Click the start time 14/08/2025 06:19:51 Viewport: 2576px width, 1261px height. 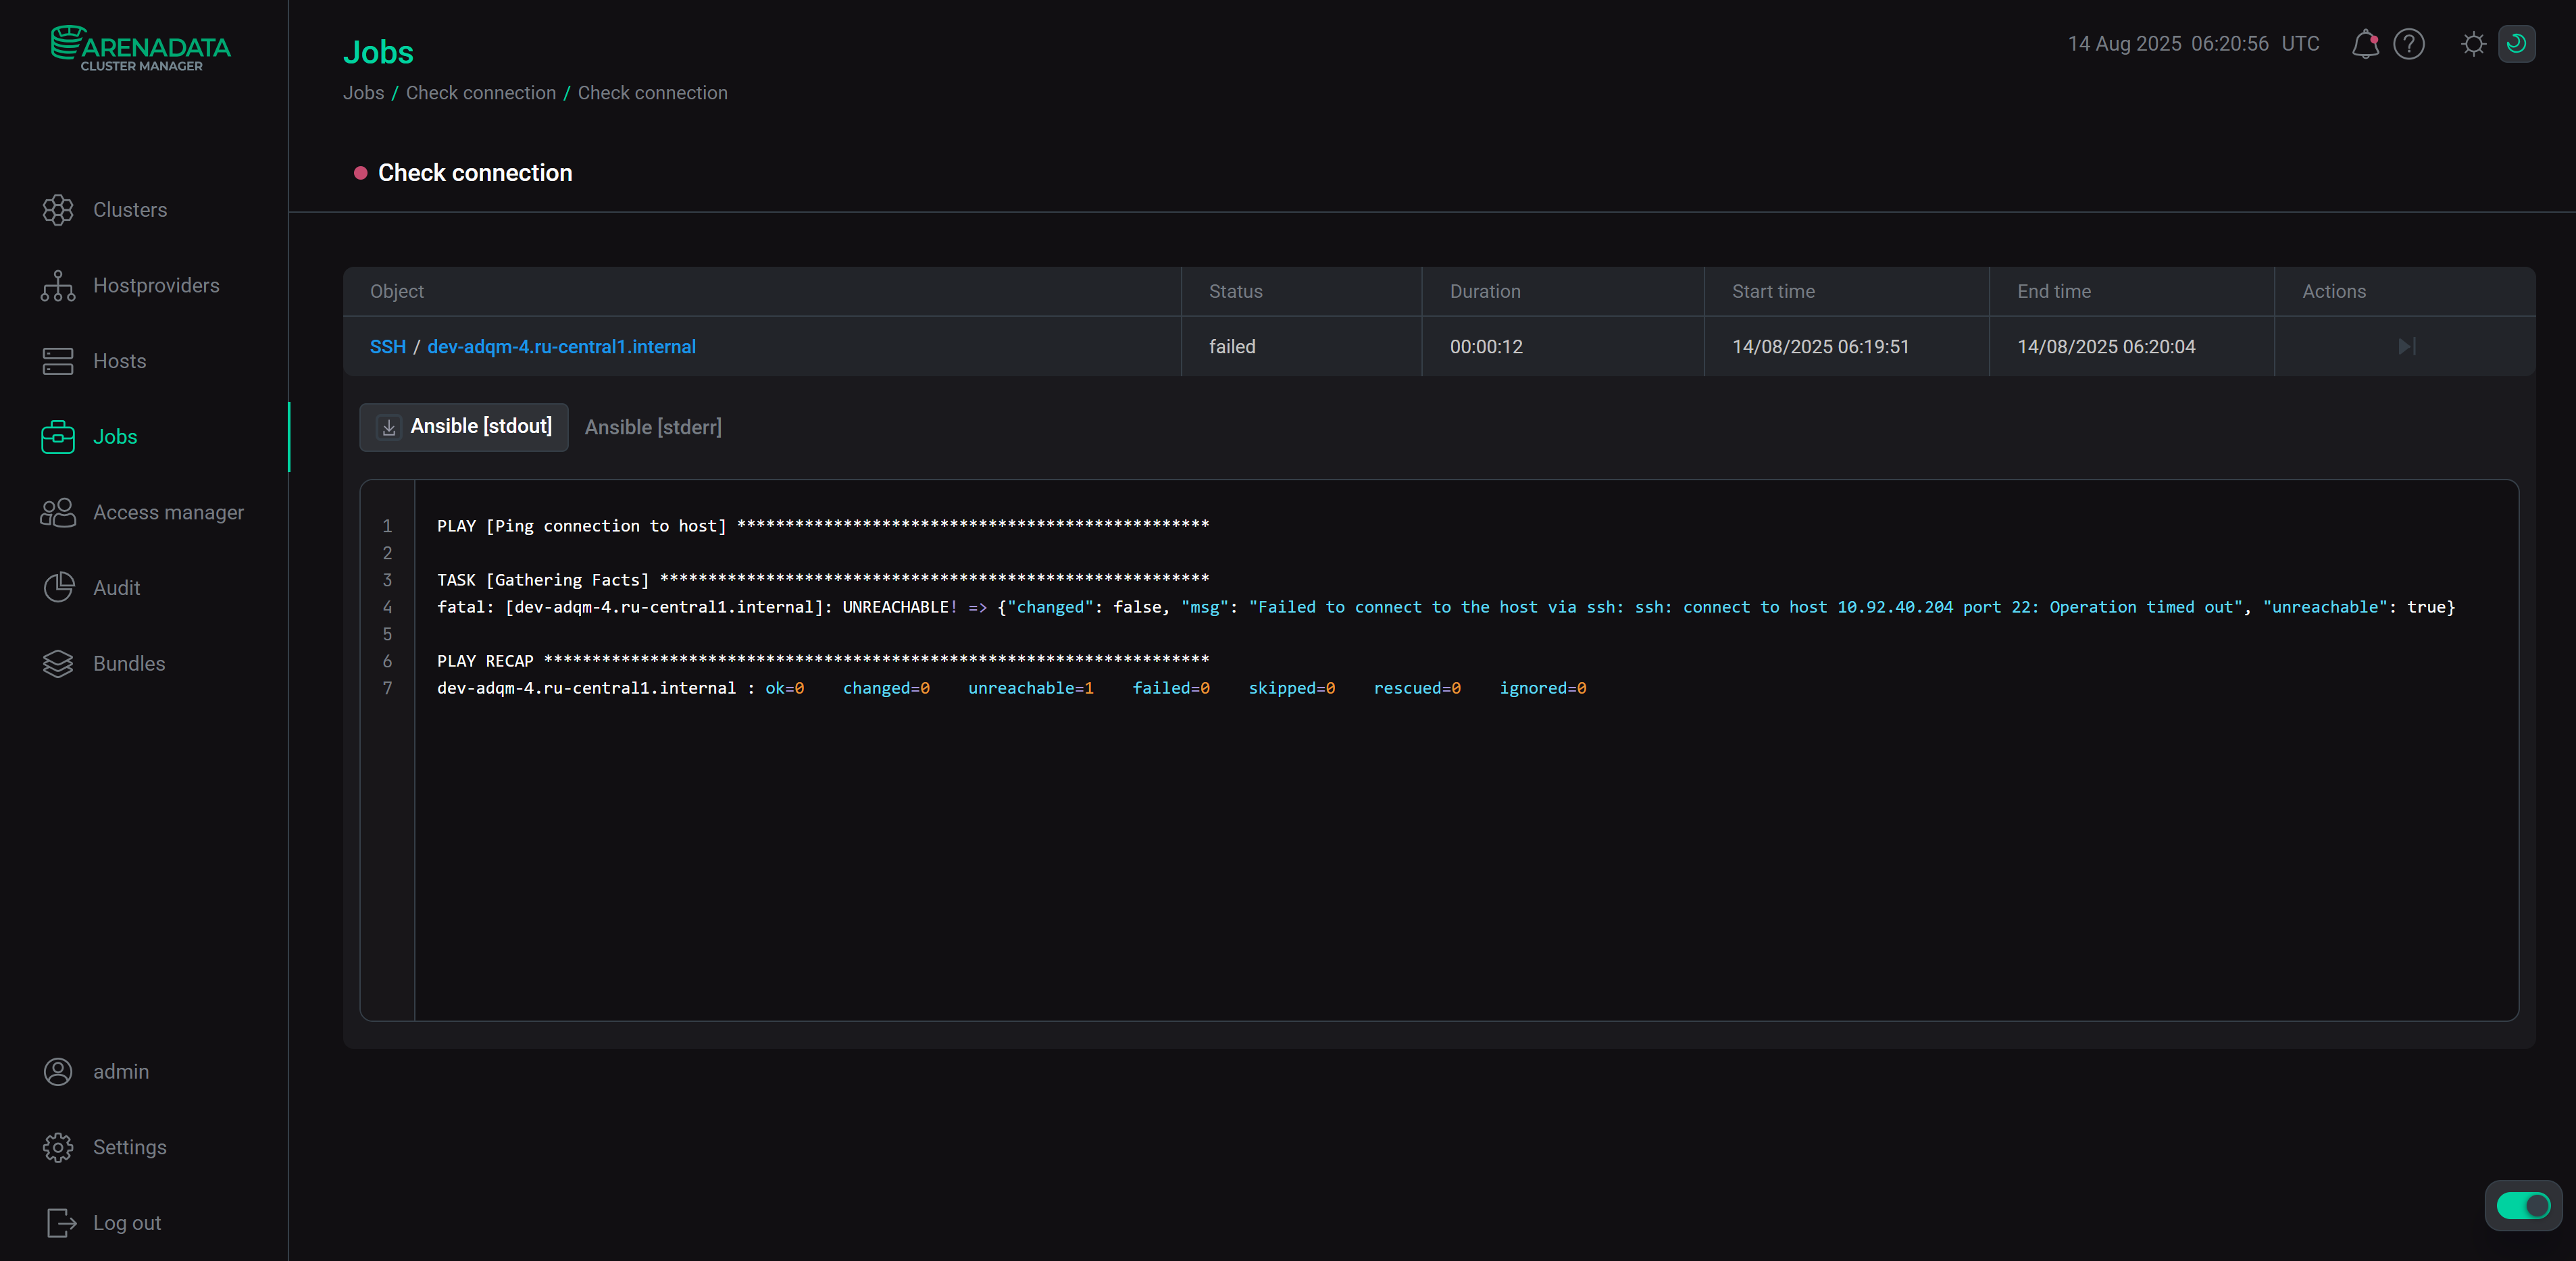(x=1820, y=346)
